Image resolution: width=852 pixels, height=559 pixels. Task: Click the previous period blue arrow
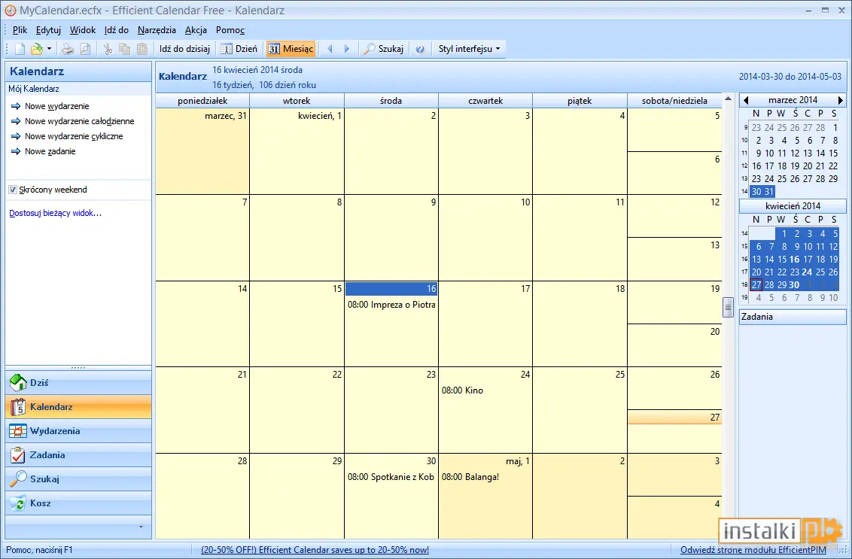(330, 49)
